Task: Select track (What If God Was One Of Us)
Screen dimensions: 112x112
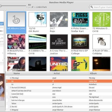Action: 59,91
